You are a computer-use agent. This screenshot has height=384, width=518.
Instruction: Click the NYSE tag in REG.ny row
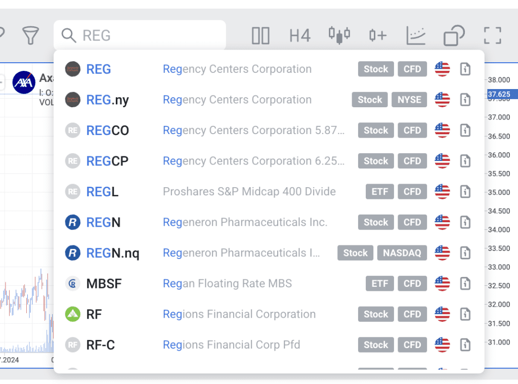(409, 100)
